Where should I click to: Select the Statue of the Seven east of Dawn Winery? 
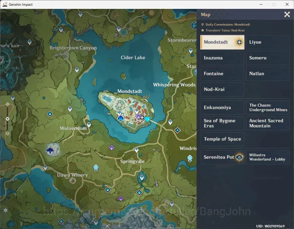tap(96, 168)
